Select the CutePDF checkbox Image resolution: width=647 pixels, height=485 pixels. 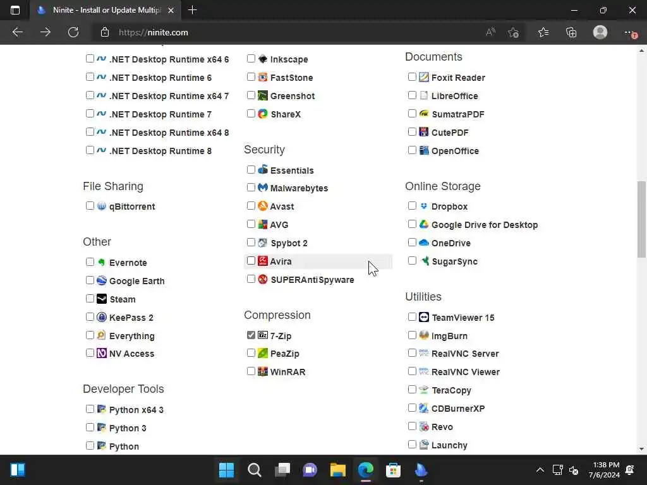(412, 132)
